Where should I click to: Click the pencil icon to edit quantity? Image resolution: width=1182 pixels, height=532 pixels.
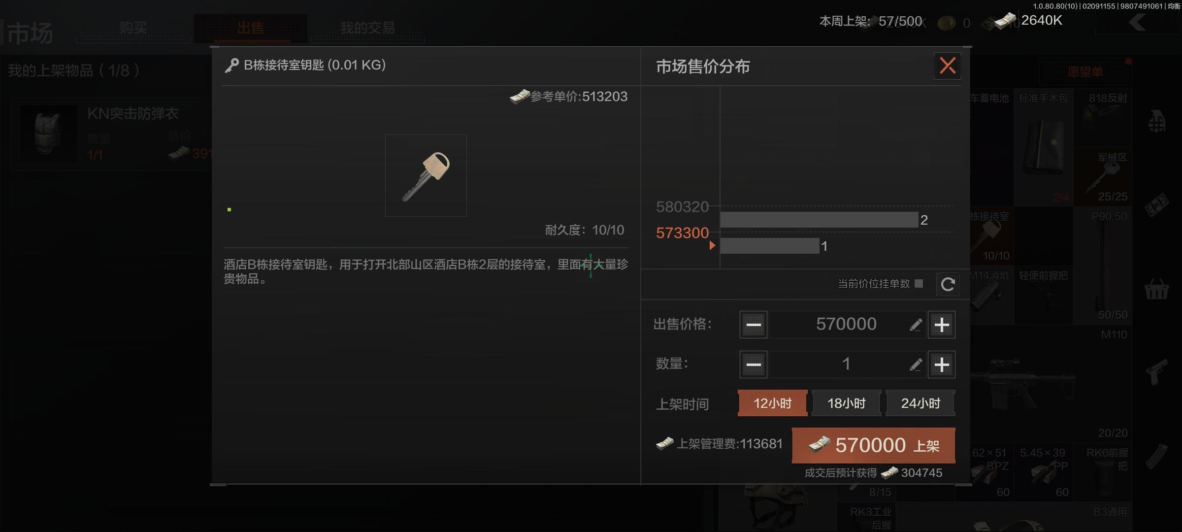click(x=916, y=365)
